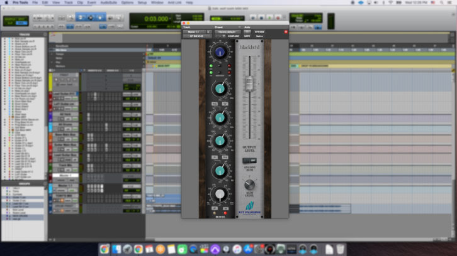This screenshot has width=457, height=256.
Task: Click the right button beneath the first teal knob
Action: point(225,104)
